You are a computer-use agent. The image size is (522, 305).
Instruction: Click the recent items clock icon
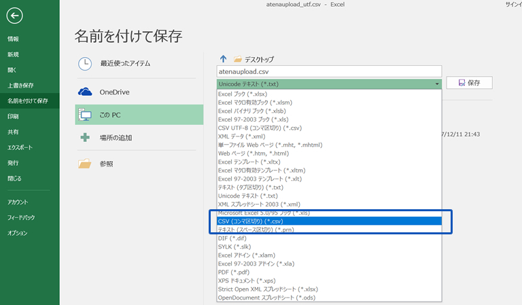point(85,63)
